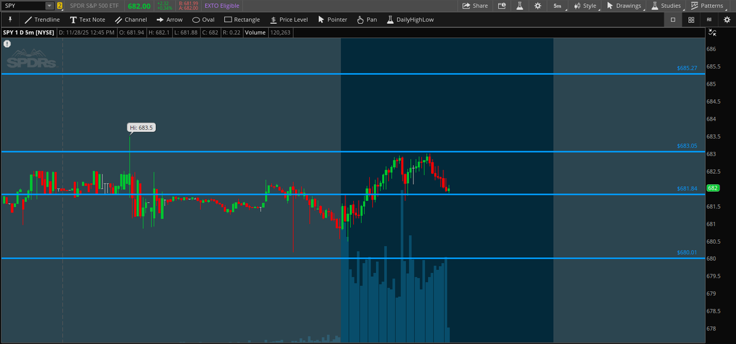Open the 5m timeframe dropdown

557,6
